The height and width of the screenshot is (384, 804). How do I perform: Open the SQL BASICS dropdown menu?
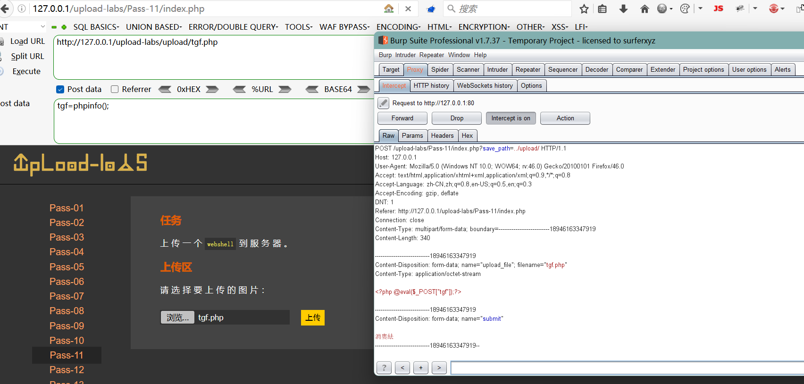[x=96, y=27]
